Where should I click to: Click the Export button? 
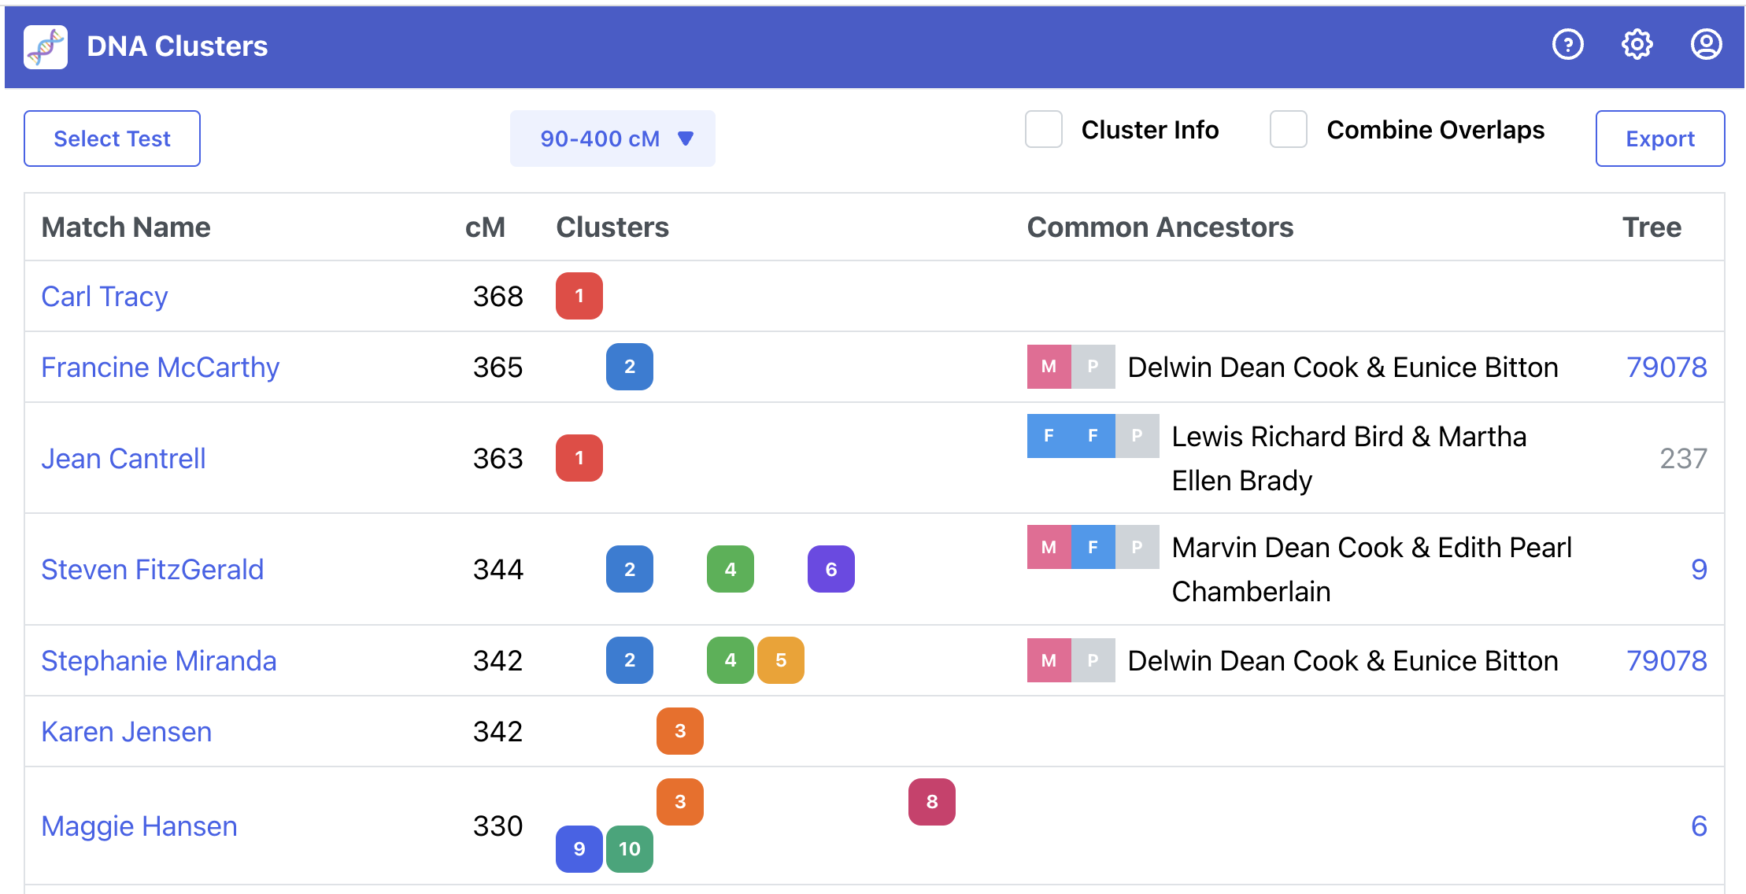[1659, 139]
